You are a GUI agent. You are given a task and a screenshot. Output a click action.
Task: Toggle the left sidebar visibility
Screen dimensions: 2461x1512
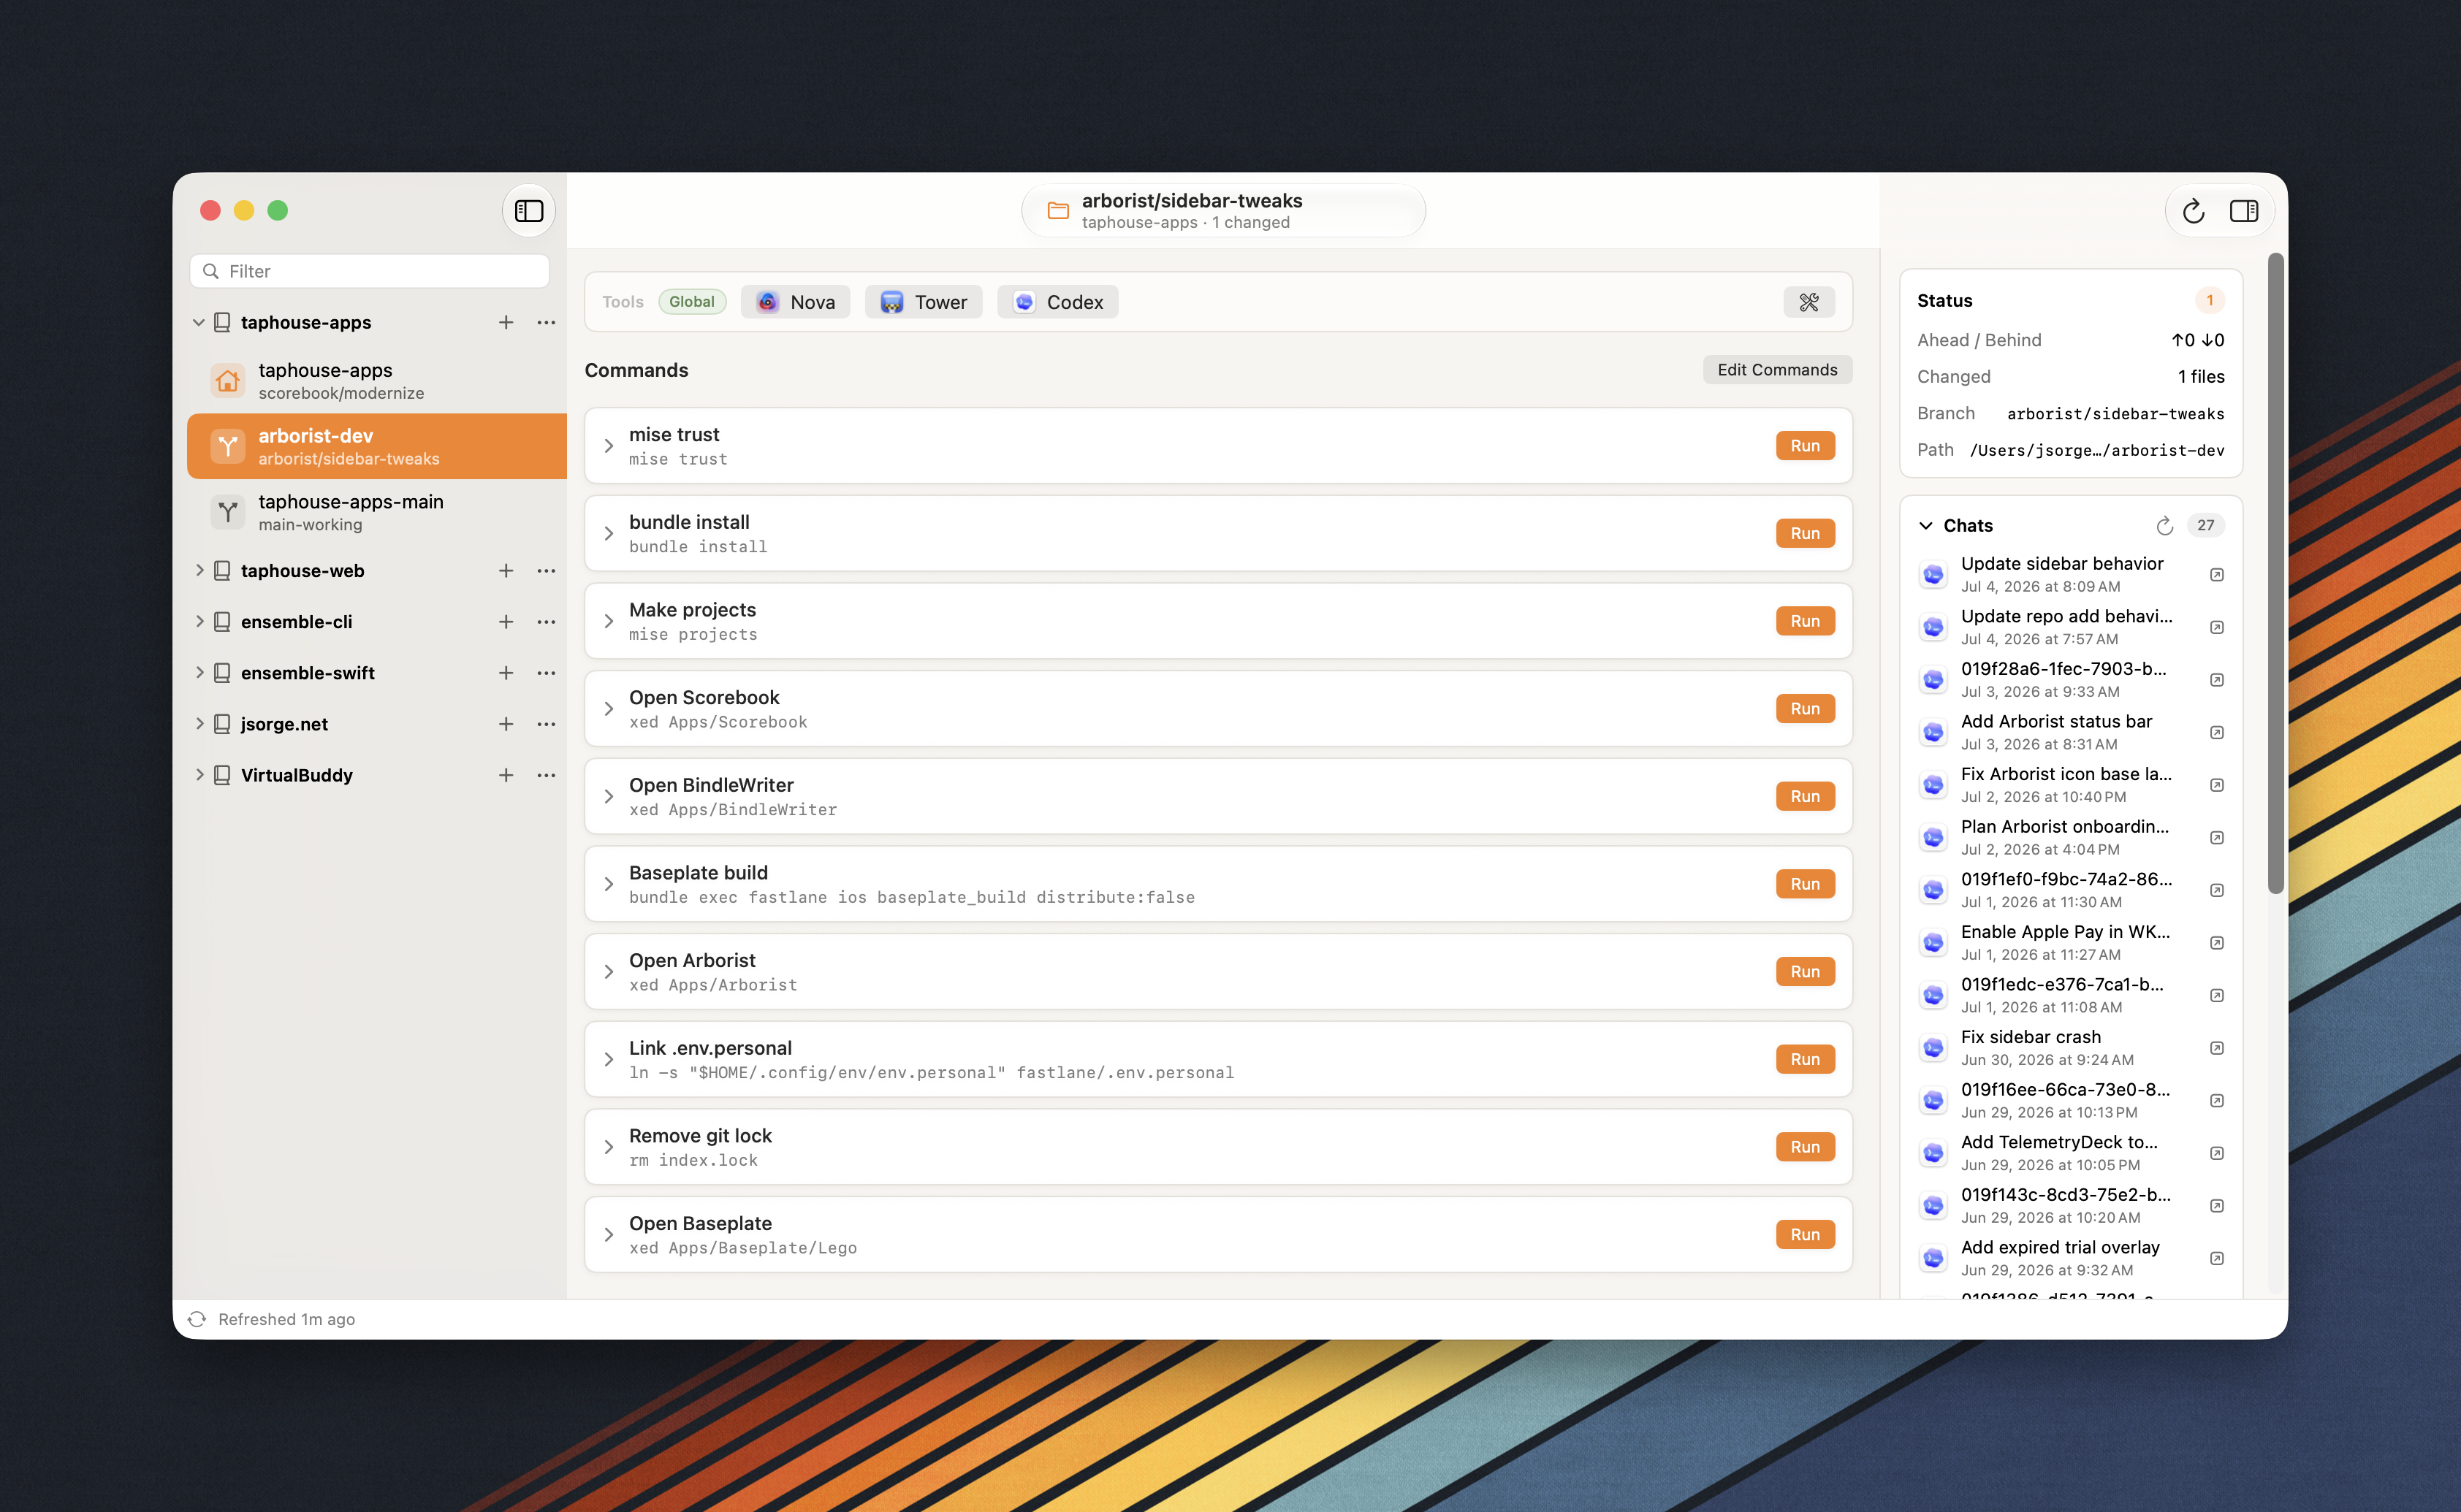tap(528, 211)
